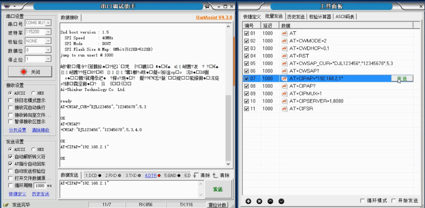Open 串口号 COM6 dropdown
The width and height of the screenshot is (425, 208).
click(48, 23)
